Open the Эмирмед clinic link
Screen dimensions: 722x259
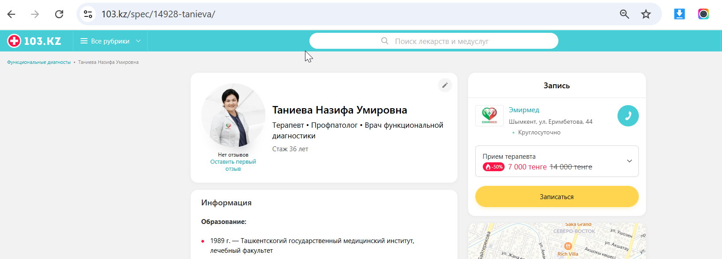(x=524, y=110)
